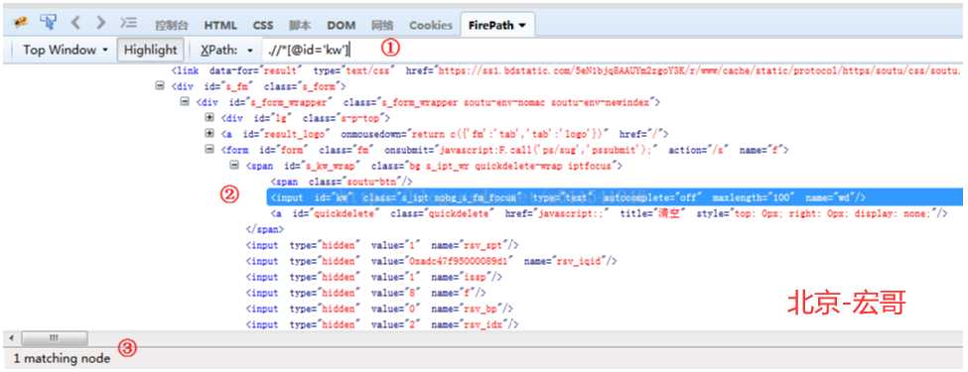Open the HTML tab
The image size is (968, 372).
pyautogui.click(x=220, y=25)
